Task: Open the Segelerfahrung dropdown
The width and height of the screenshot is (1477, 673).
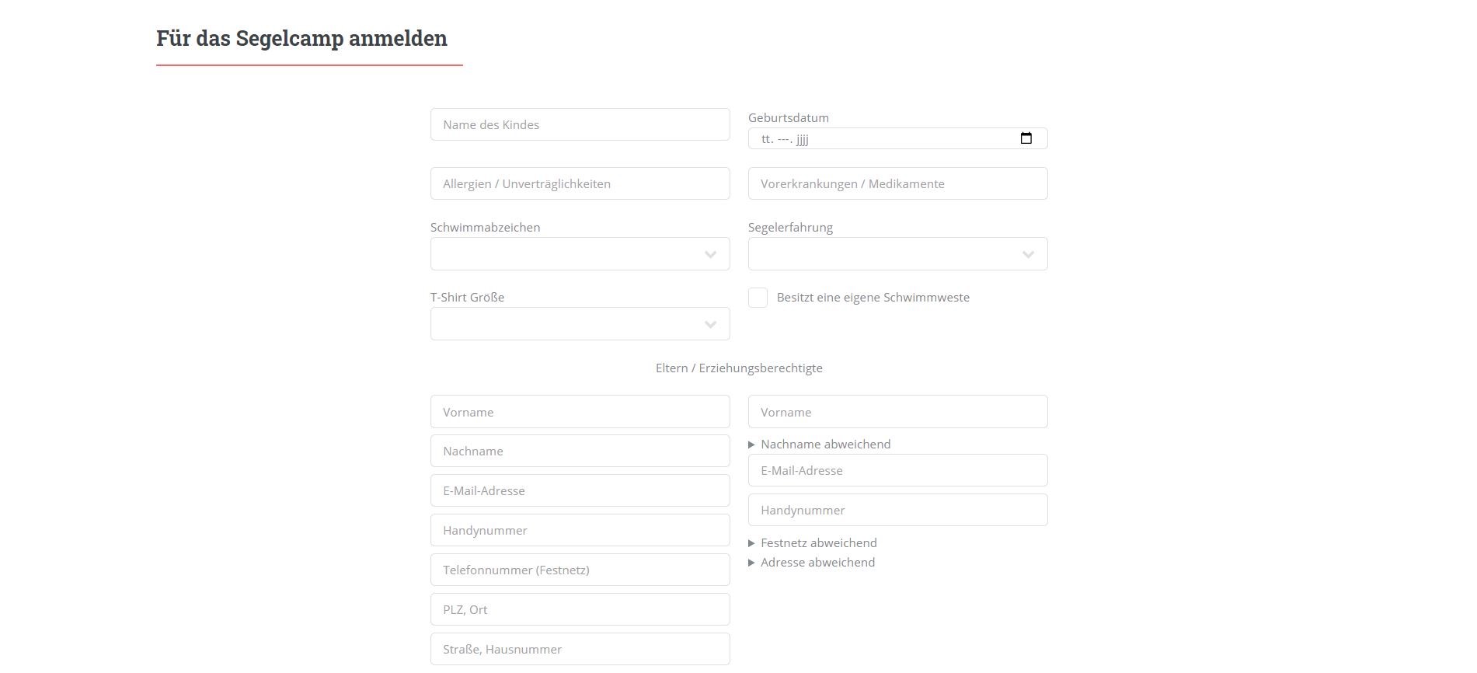Action: point(897,254)
